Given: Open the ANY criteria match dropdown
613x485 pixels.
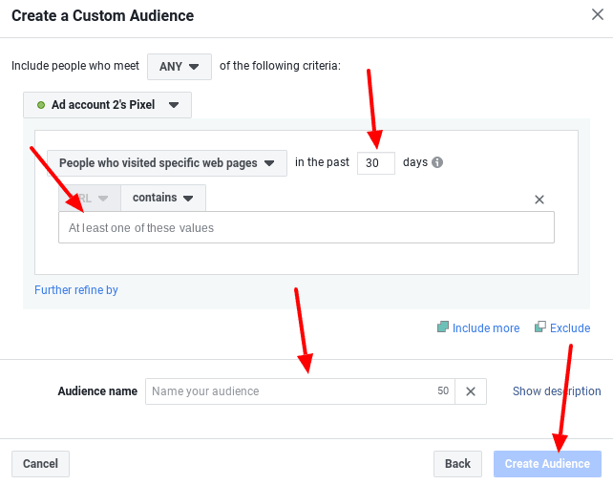Looking at the screenshot, I should (x=180, y=67).
